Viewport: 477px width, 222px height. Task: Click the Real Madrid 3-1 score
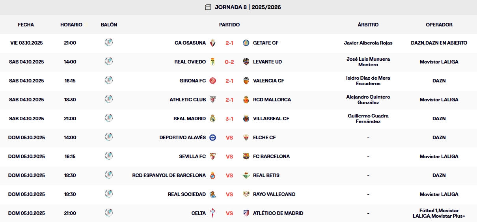tap(229, 119)
